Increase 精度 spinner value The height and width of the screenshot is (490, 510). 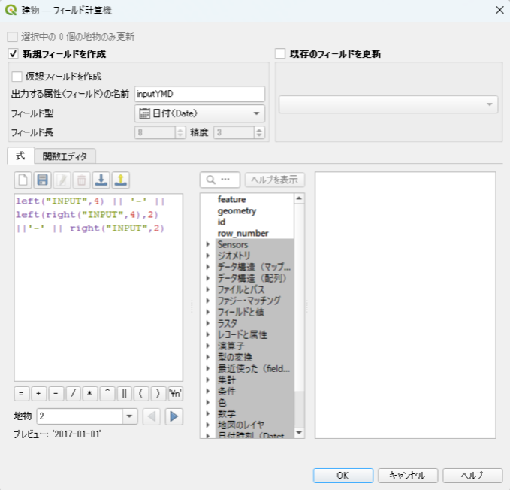coord(259,129)
